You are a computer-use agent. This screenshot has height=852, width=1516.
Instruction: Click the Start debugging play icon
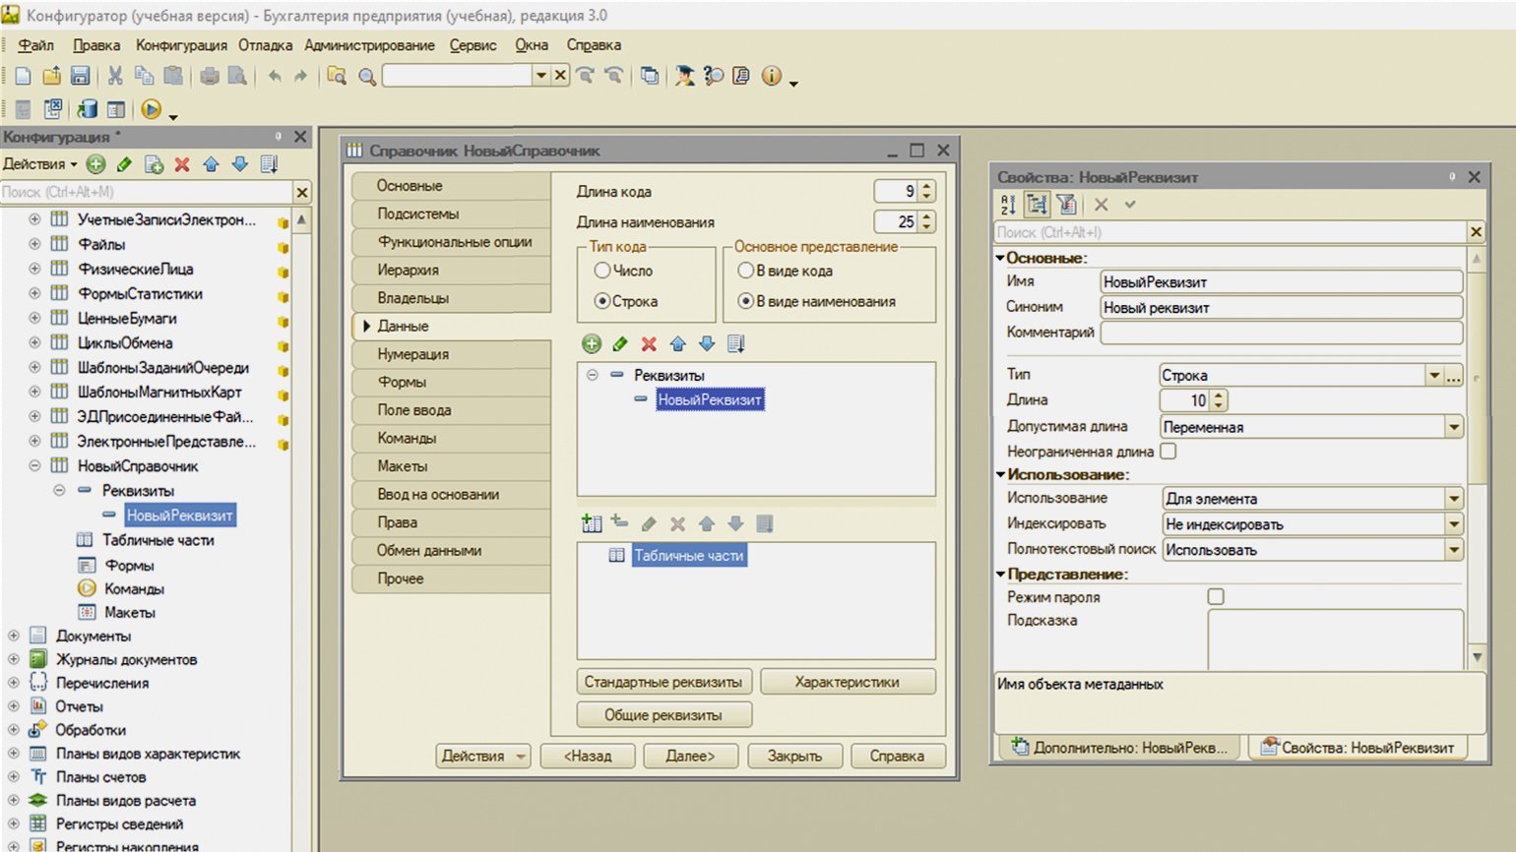(152, 109)
